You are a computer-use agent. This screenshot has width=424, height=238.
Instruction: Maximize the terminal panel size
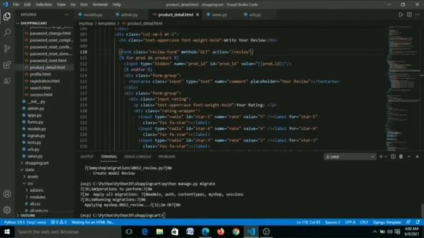point(409,157)
